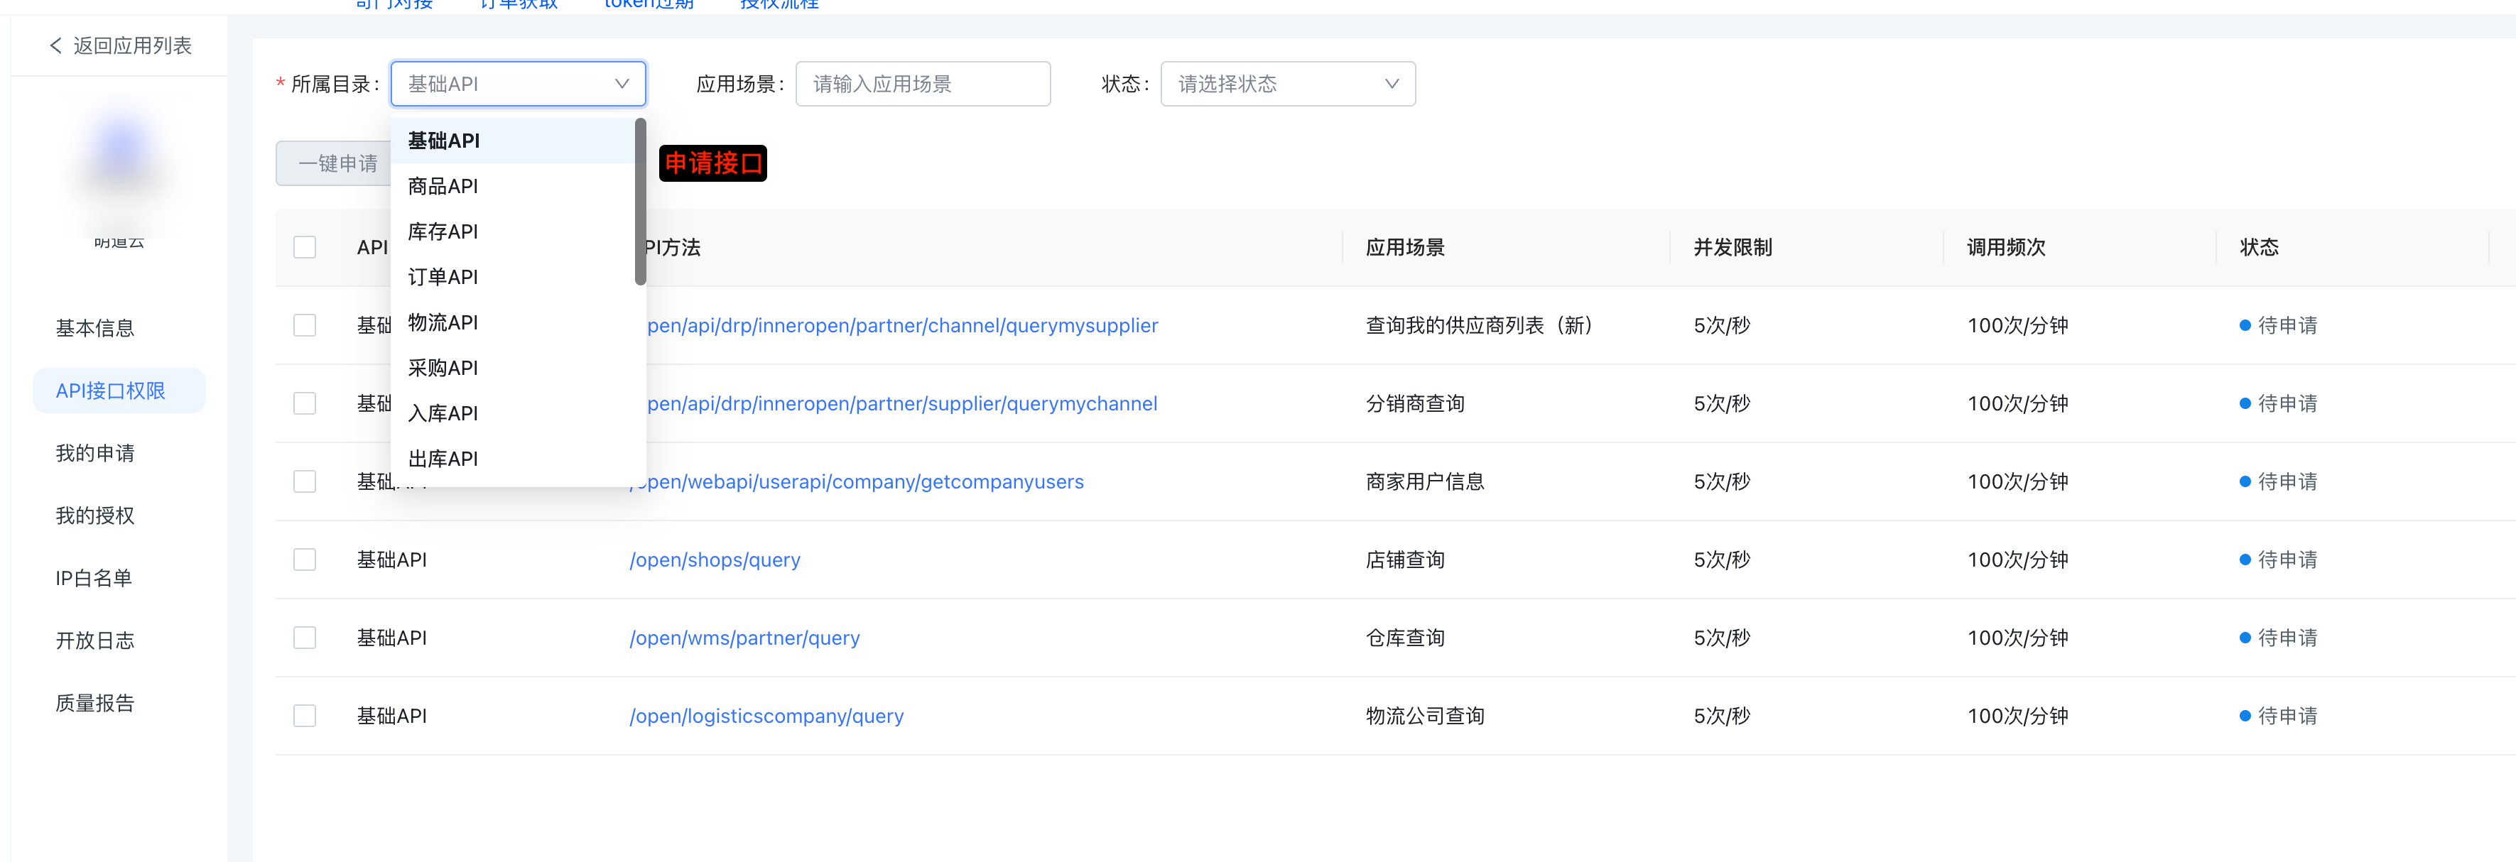This screenshot has width=2516, height=862.
Task: Click the dropdown list scrollbar
Action: pos(641,202)
